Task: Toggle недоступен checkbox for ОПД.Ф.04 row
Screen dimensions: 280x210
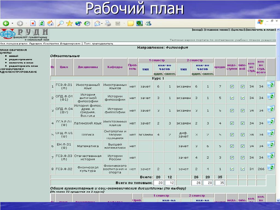Action: click(232, 110)
